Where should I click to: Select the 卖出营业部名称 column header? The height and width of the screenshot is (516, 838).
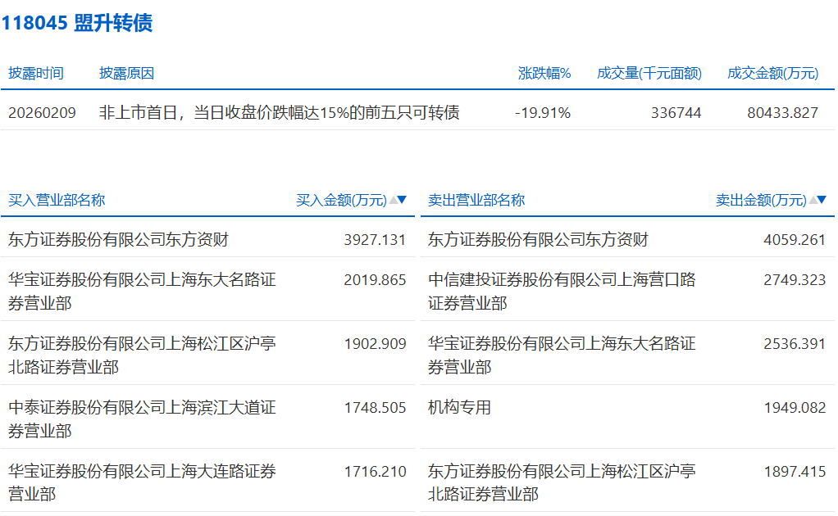click(476, 200)
